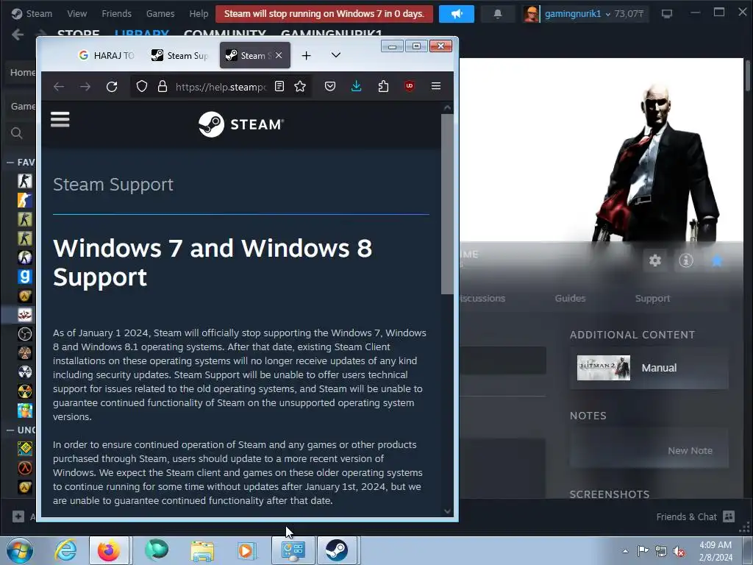Click the blue announcements megaphone button
This screenshot has width=753, height=565.
(456, 14)
